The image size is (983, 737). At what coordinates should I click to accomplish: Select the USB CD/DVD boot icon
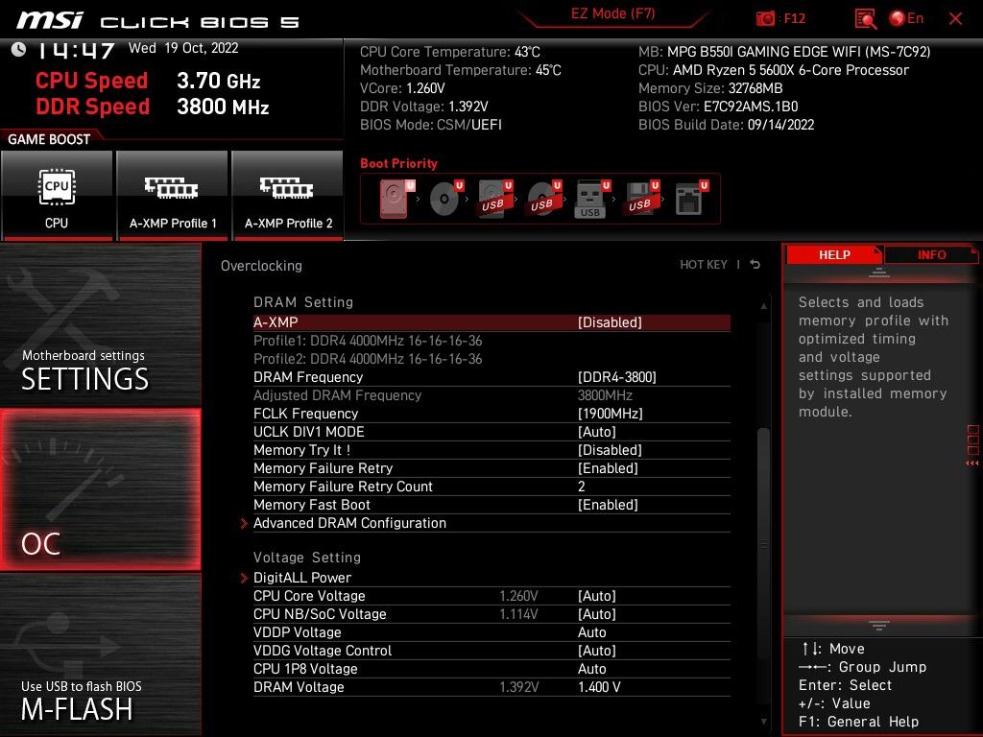pyautogui.click(x=544, y=199)
